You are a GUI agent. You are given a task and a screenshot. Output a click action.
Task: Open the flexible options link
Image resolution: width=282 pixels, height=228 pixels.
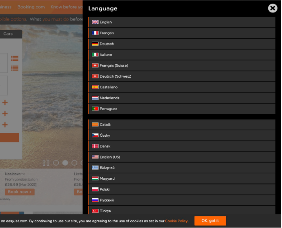pos(13,19)
